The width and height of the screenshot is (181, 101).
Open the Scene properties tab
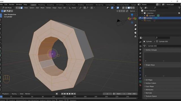pyautogui.click(x=140, y=57)
